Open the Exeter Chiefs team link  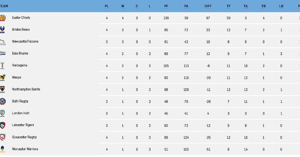(21, 18)
